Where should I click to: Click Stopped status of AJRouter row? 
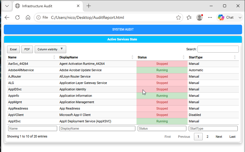click(162, 76)
